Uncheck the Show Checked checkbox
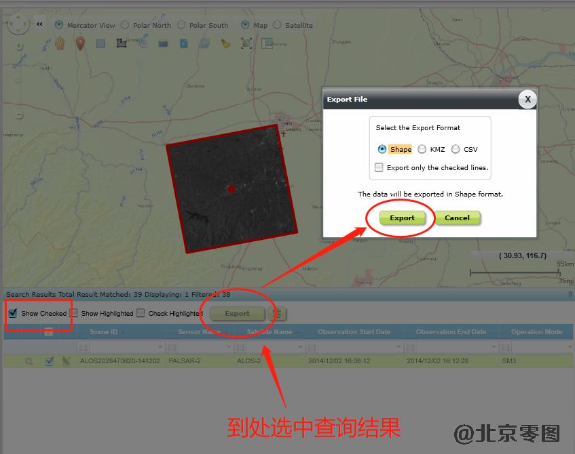 tap(13, 313)
